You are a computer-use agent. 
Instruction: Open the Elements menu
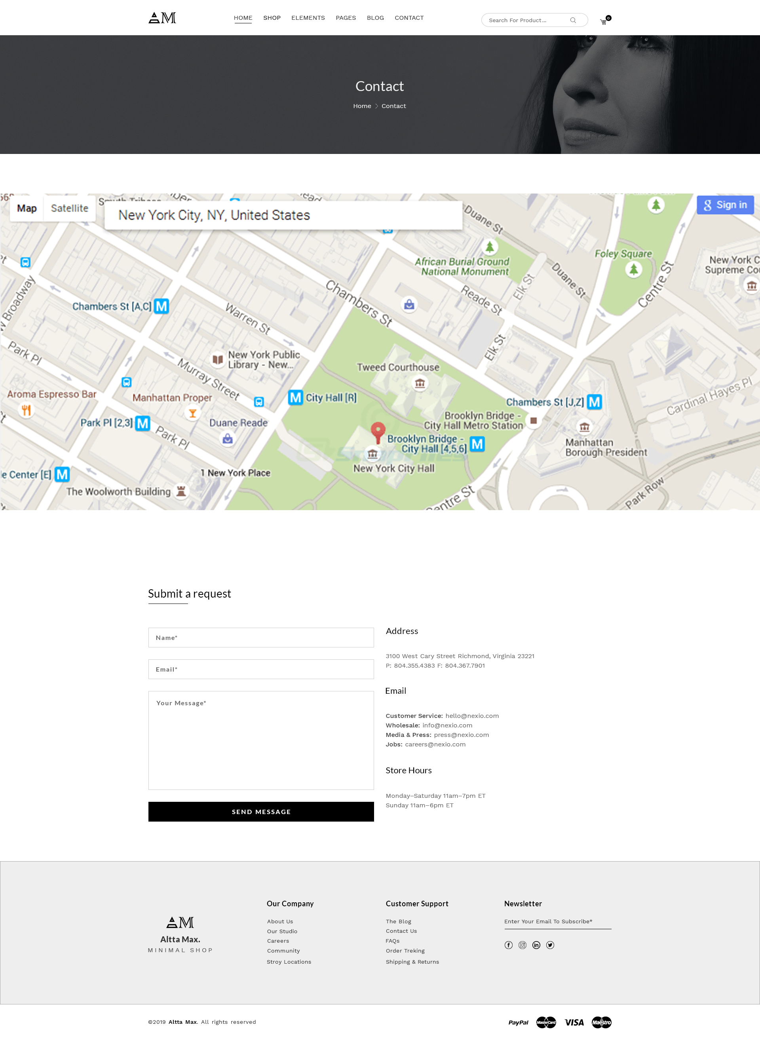tap(308, 18)
